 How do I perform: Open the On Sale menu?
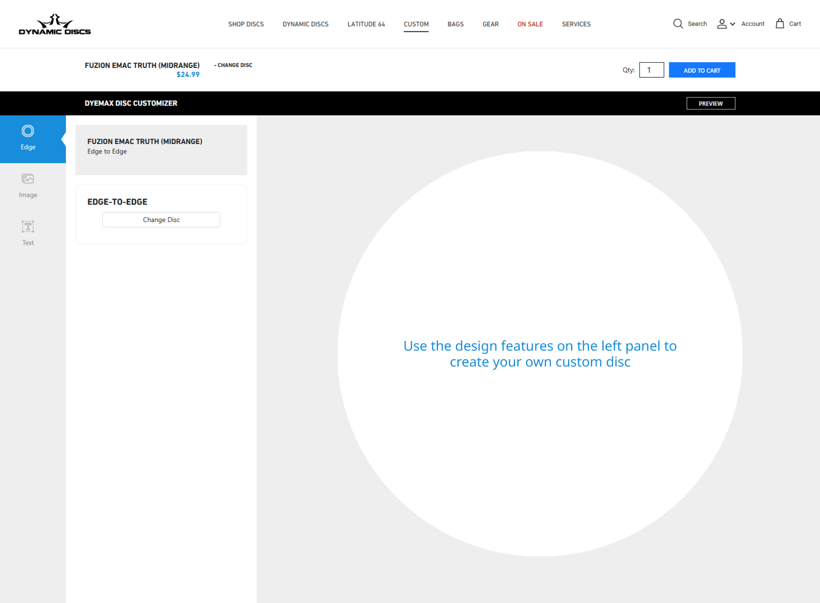click(530, 24)
